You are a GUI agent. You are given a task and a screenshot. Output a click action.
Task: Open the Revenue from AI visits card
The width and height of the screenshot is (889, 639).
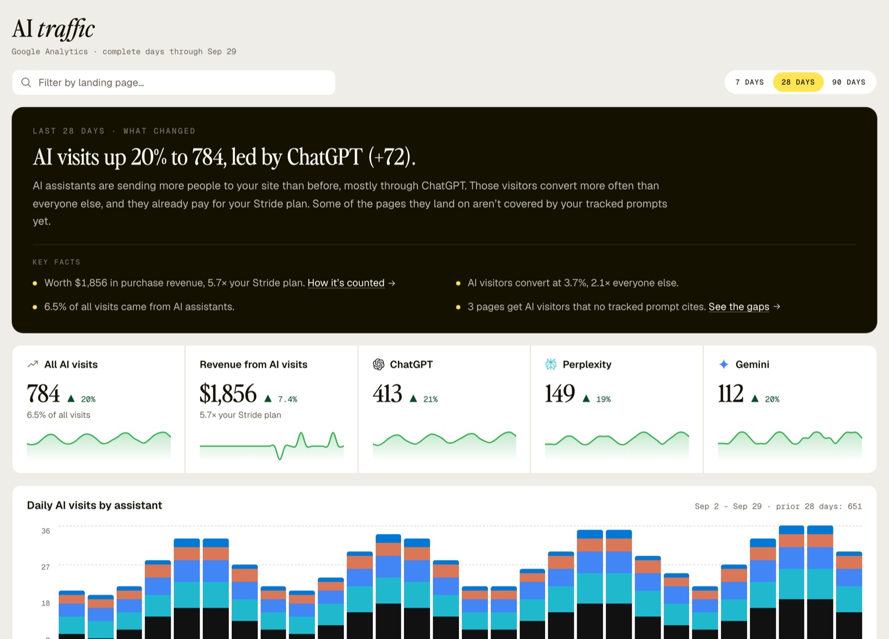(271, 409)
